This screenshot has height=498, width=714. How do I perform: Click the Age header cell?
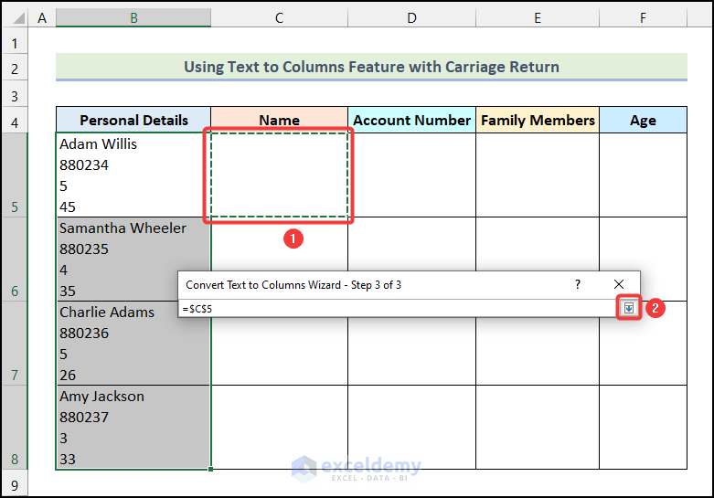[643, 121]
